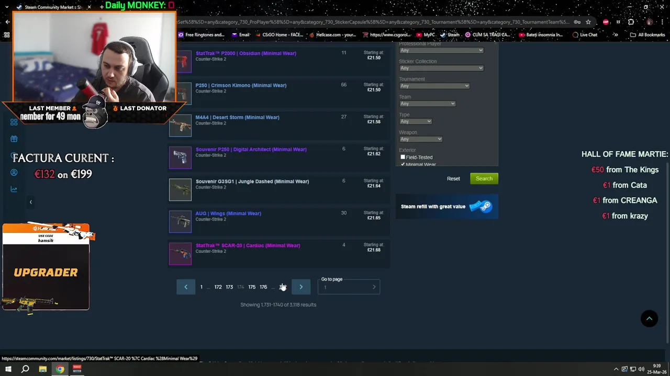Open the volume icon in the system tray
Screen dimensions: 670x376
(x=641, y=369)
